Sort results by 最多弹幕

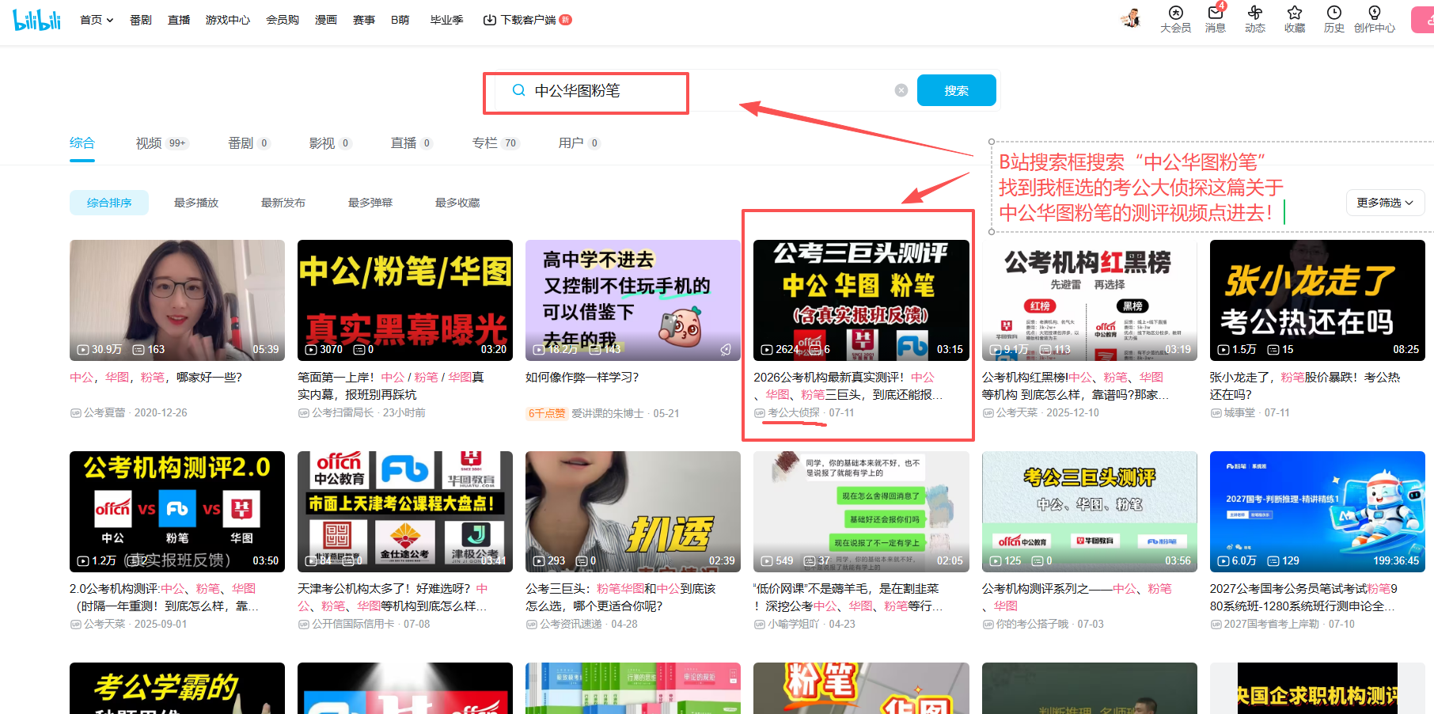pos(370,203)
